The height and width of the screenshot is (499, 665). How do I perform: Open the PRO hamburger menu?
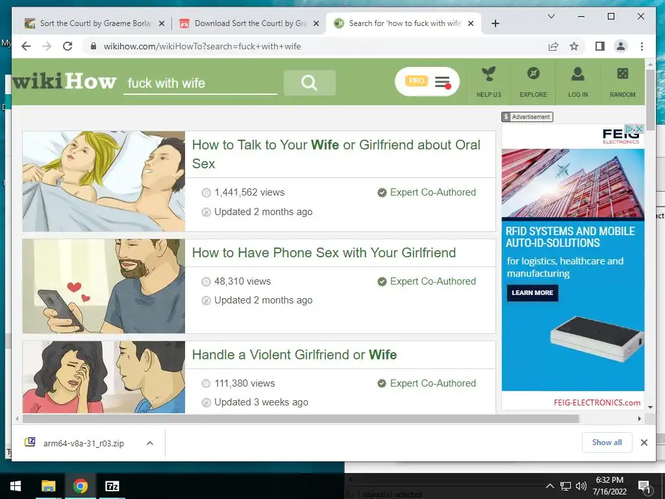(427, 81)
